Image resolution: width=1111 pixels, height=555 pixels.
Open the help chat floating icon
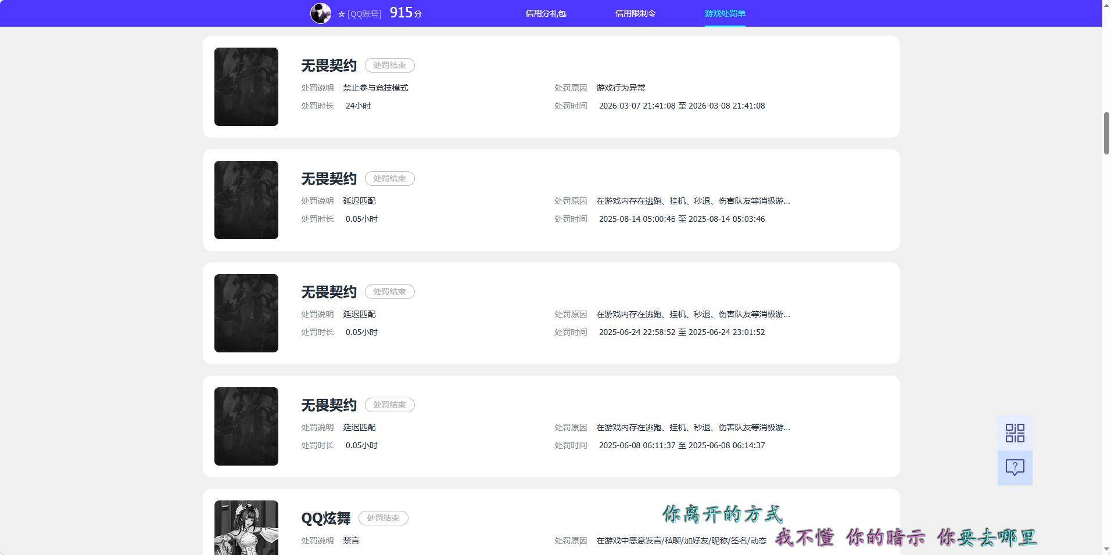(1015, 468)
